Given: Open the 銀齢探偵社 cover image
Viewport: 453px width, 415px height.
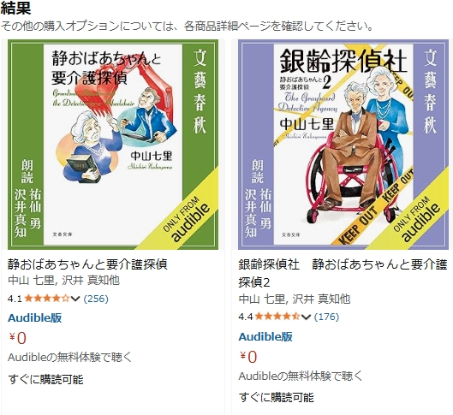Looking at the screenshot, I should (x=343, y=145).
